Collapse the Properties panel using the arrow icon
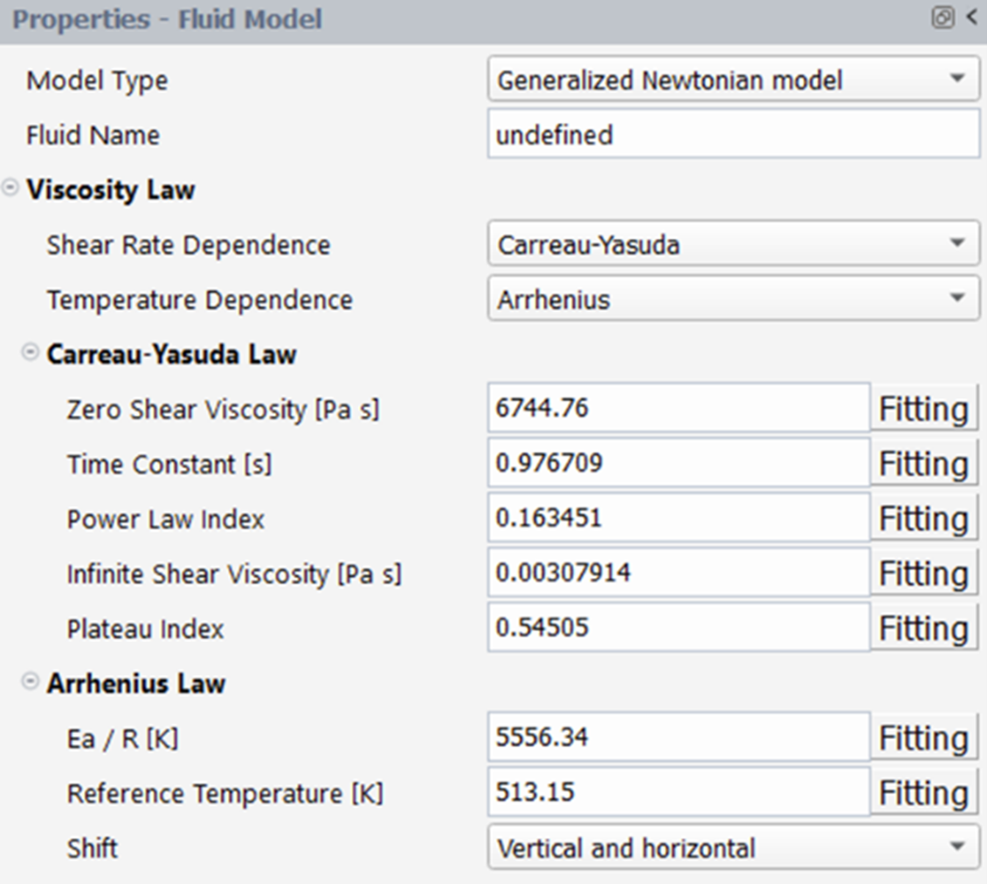The height and width of the screenshot is (884, 987). (972, 17)
